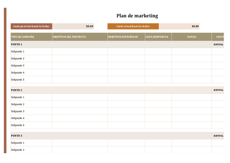
Task: Select the OBJETIVOS DEL PROYECTO column header
Action: pos(69,37)
